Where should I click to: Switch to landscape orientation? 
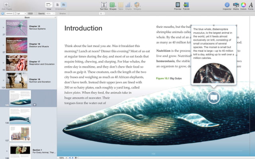tap(64, 5)
